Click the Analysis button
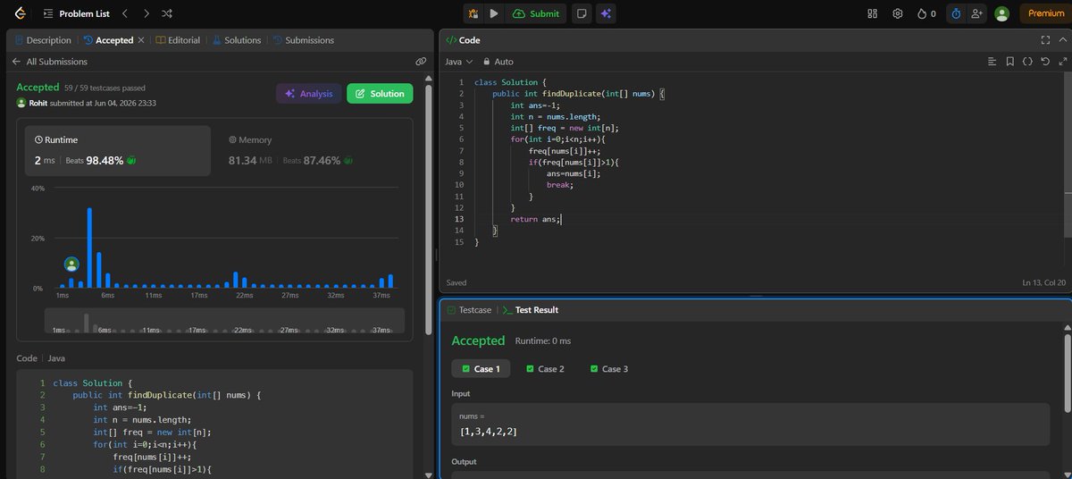Viewport: 1072px width, 479px height. 308,94
